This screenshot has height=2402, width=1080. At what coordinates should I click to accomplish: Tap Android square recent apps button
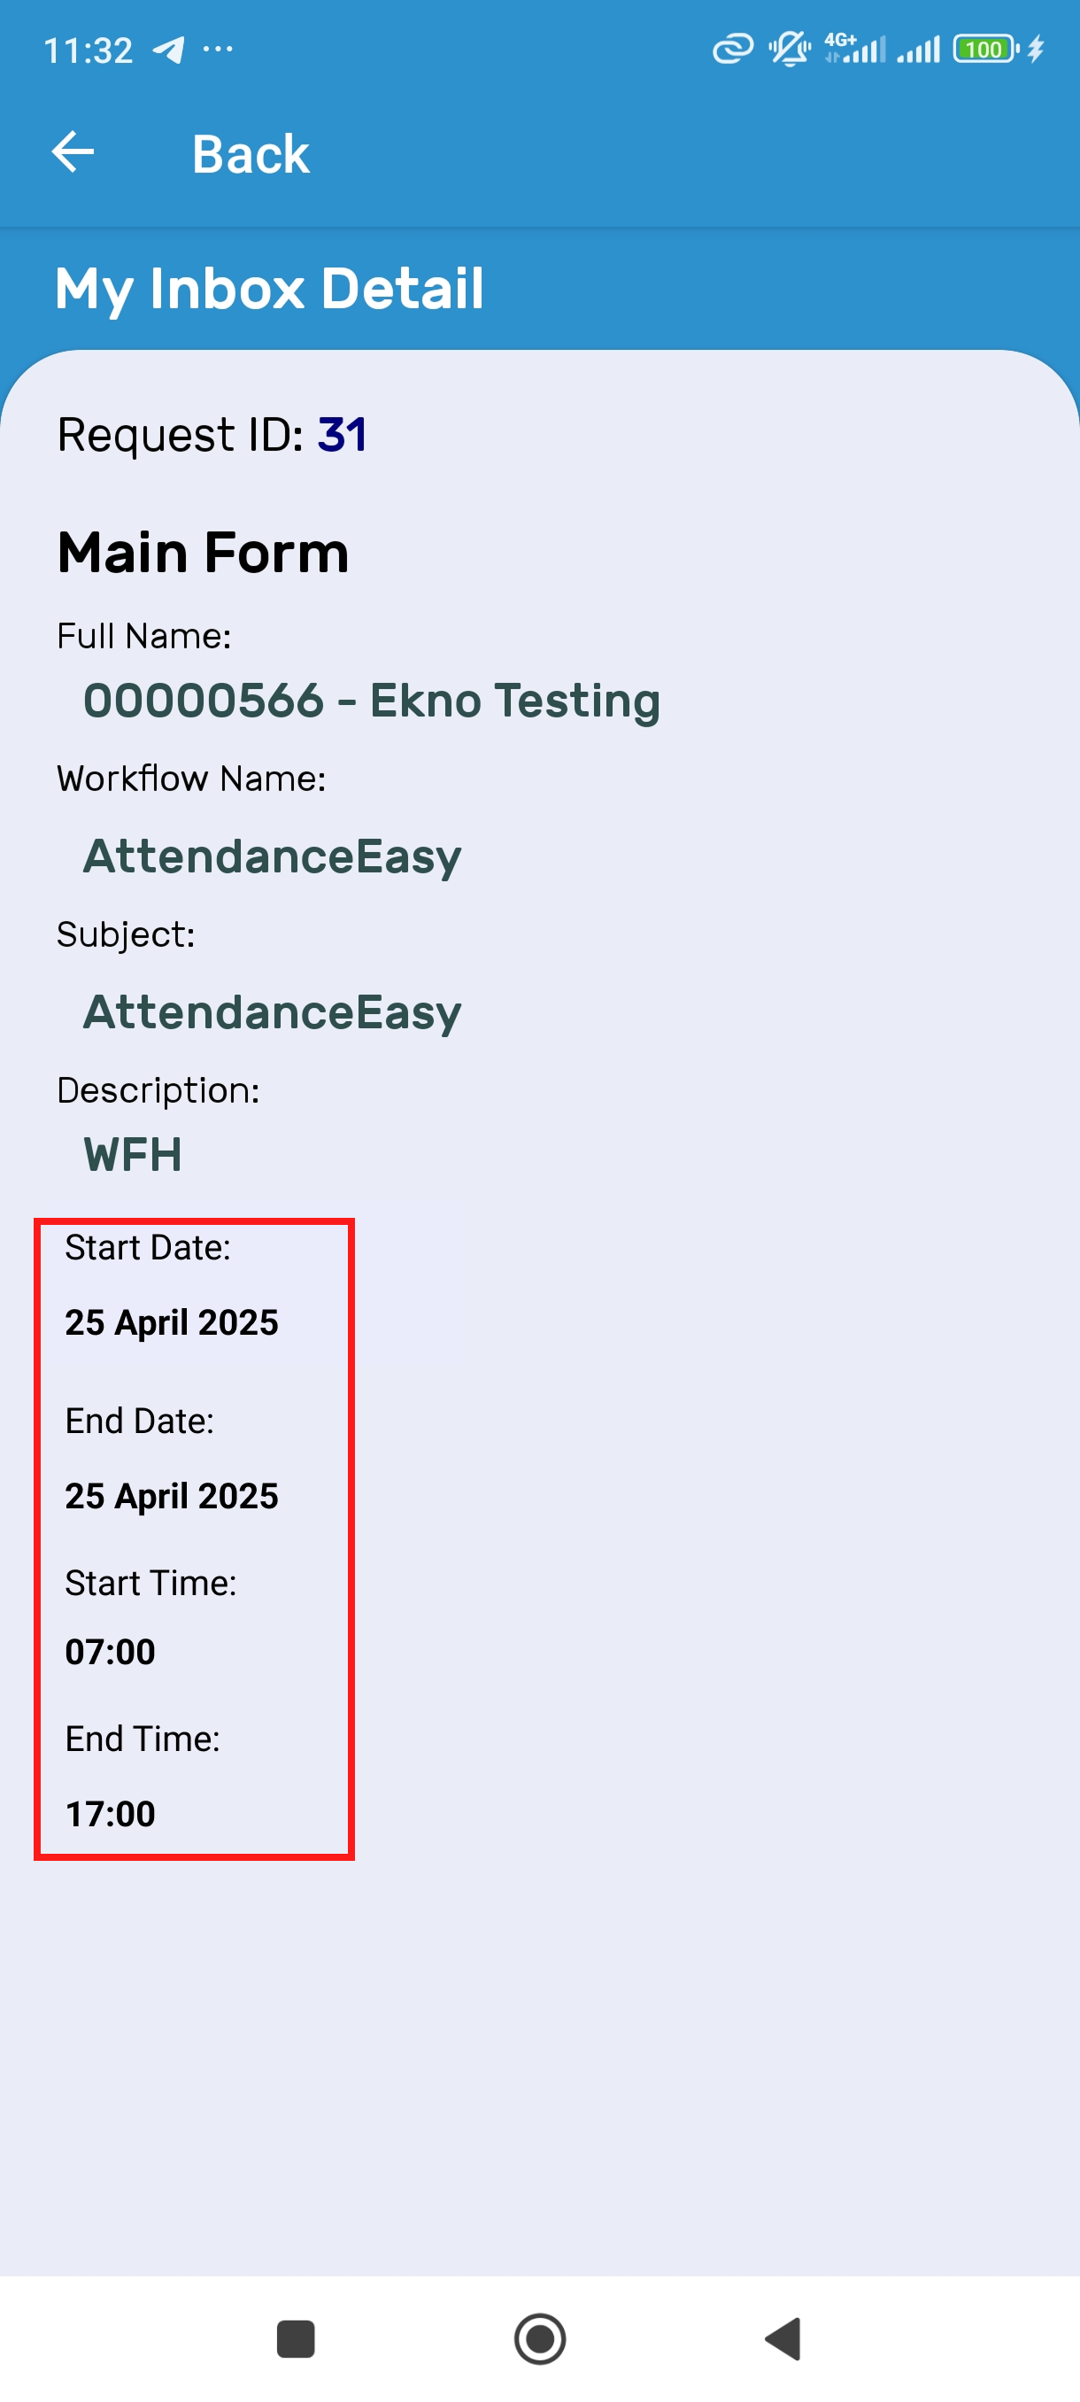[x=296, y=2338]
